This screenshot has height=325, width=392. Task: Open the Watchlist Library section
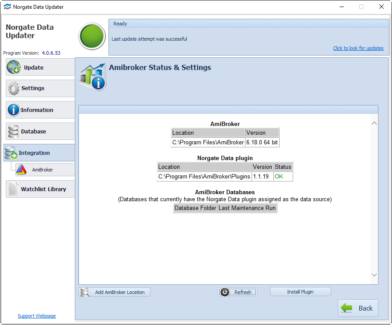(x=40, y=189)
